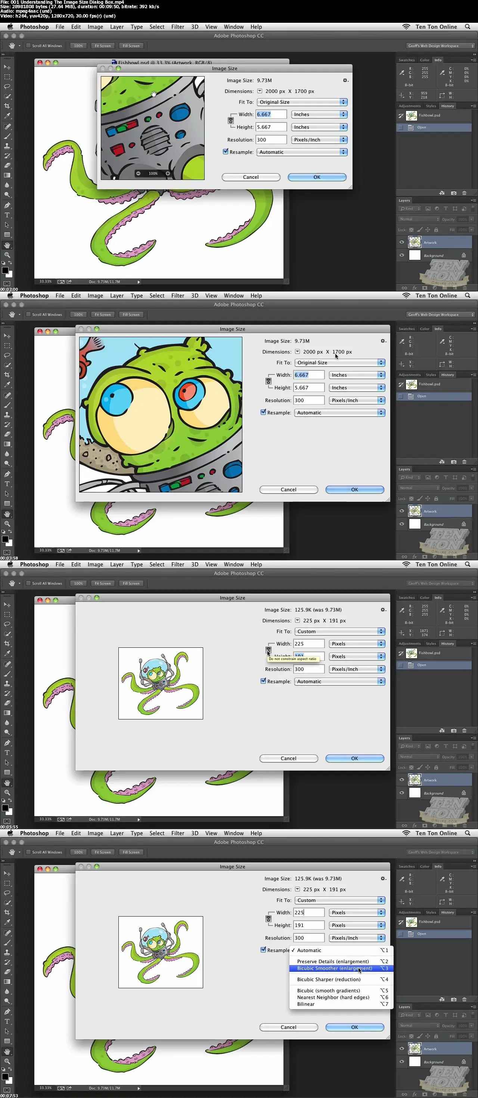
Task: Click OK in the robot-preview Image Size dialog
Action: coord(317,177)
